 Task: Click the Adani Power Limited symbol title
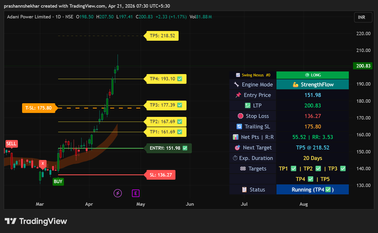click(x=29, y=17)
